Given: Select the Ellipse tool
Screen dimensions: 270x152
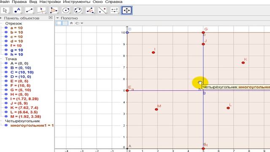Looking at the screenshot, I should [78, 10].
